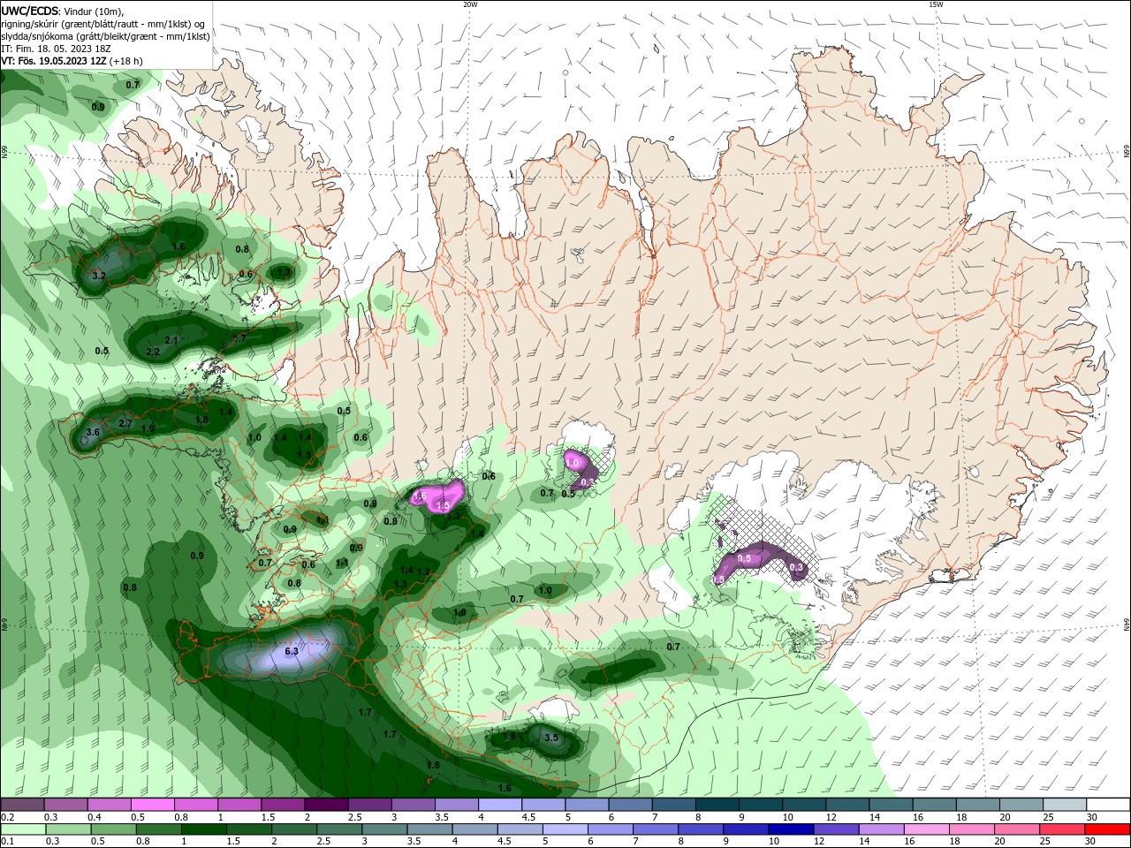Click the 'VT: Fös. 19.05.2023 12Z (+18 h)' line
1131x848 pixels.
point(72,61)
